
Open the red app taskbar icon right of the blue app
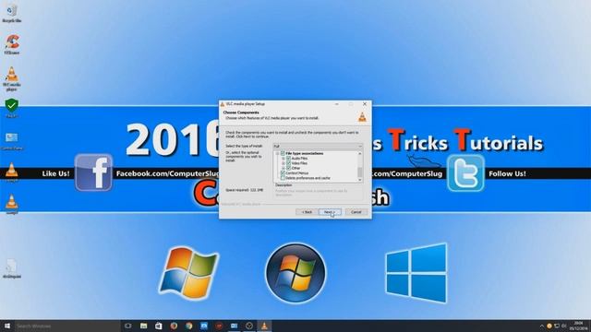coord(219,326)
